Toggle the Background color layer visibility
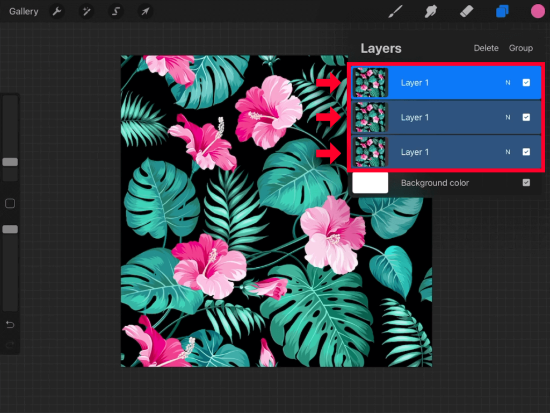 (x=526, y=183)
